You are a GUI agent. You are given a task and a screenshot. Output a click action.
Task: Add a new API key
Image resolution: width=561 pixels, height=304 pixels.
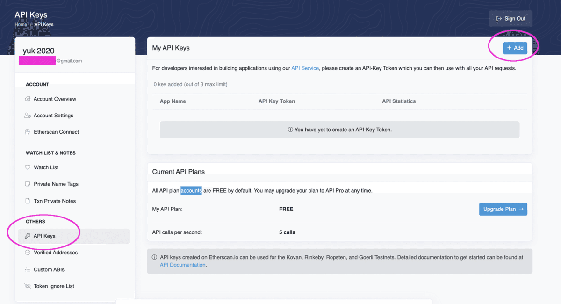point(515,48)
